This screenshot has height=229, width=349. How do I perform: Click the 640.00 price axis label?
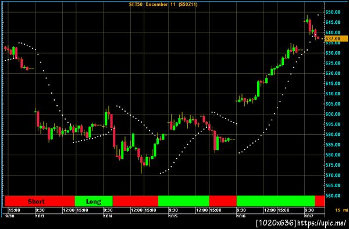[x=333, y=33]
